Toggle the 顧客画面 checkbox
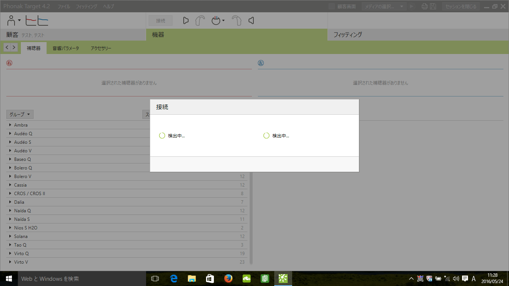 pos(332,6)
